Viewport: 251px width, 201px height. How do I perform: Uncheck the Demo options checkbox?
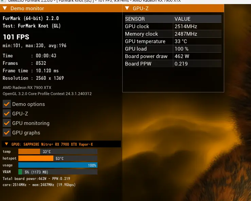click(x=7, y=104)
